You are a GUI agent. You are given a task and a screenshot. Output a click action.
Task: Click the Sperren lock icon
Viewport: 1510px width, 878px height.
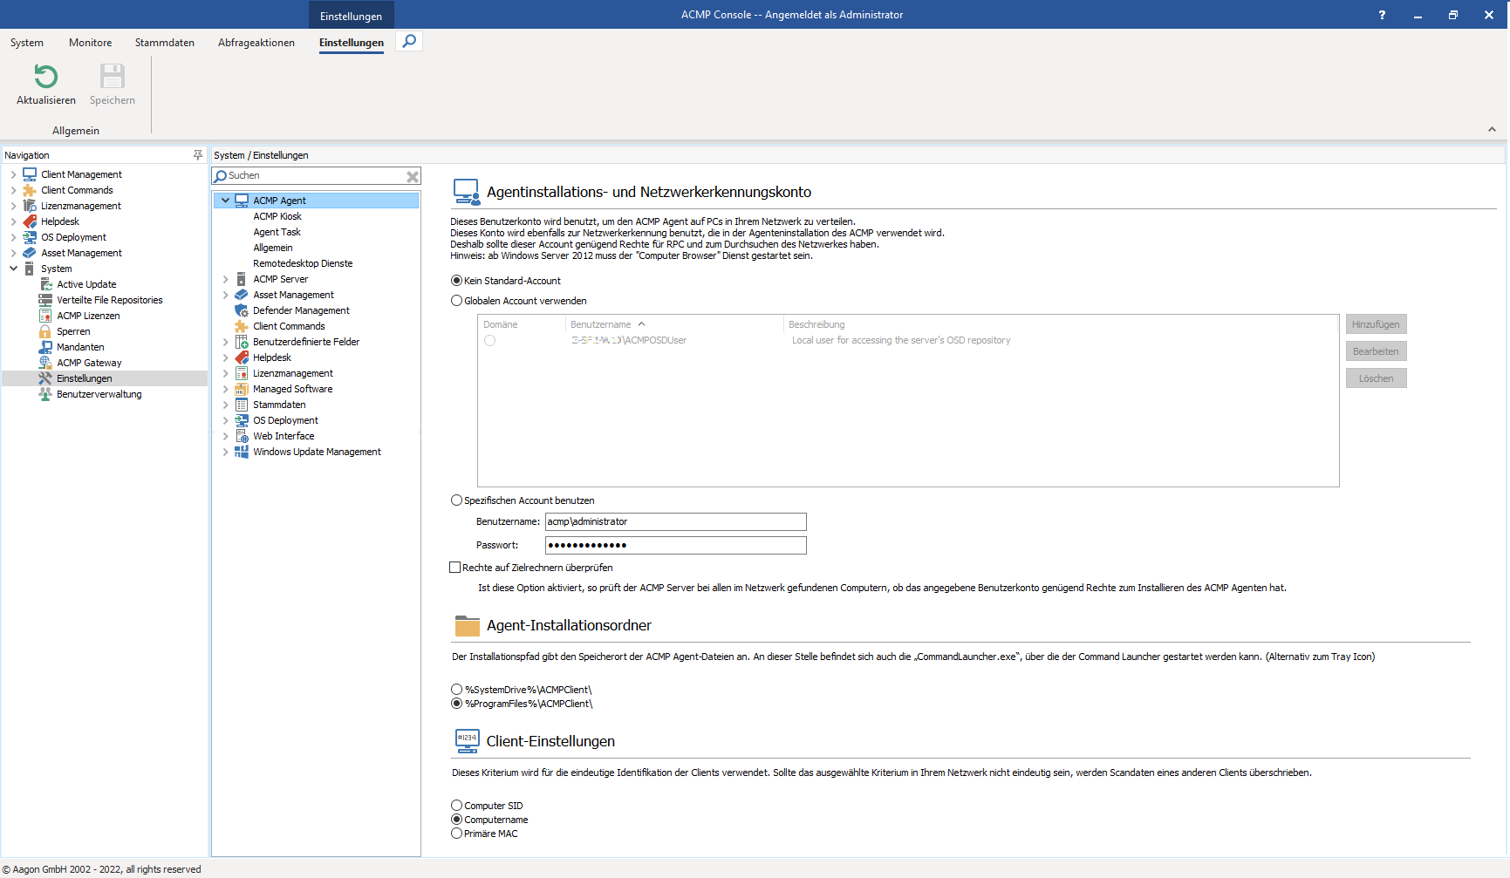[45, 331]
